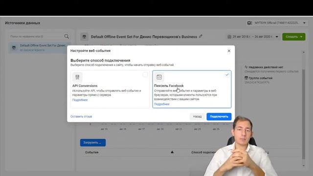Toggle the Пиксель Facebook checkmark
Screen dimensions: 313x176
227,75
